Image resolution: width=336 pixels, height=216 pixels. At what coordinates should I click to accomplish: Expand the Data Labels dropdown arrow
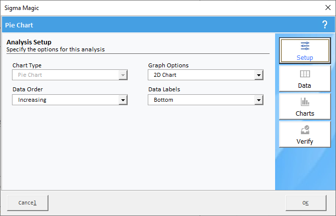(x=259, y=100)
